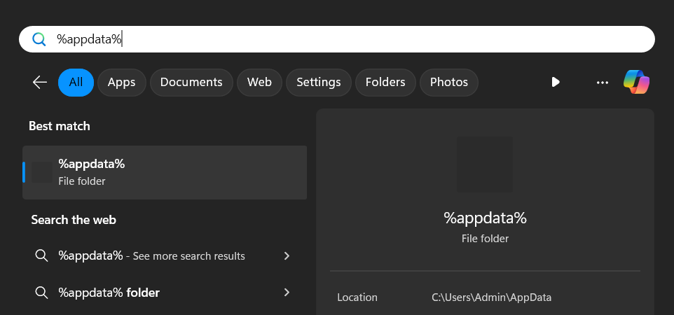674x315 pixels.
Task: Open the %appdata% File folder best match
Action: [x=165, y=172]
